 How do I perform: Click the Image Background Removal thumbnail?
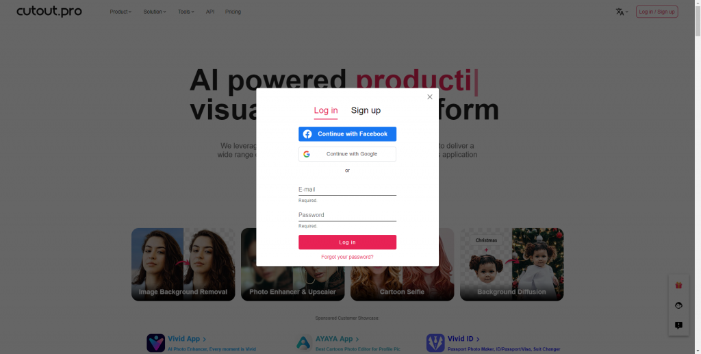coord(183,264)
